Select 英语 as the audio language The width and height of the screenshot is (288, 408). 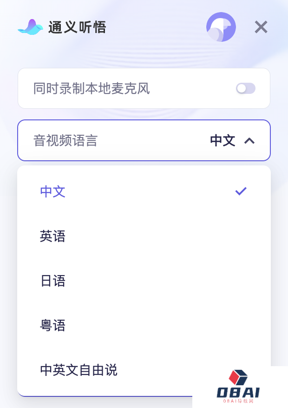pos(53,237)
